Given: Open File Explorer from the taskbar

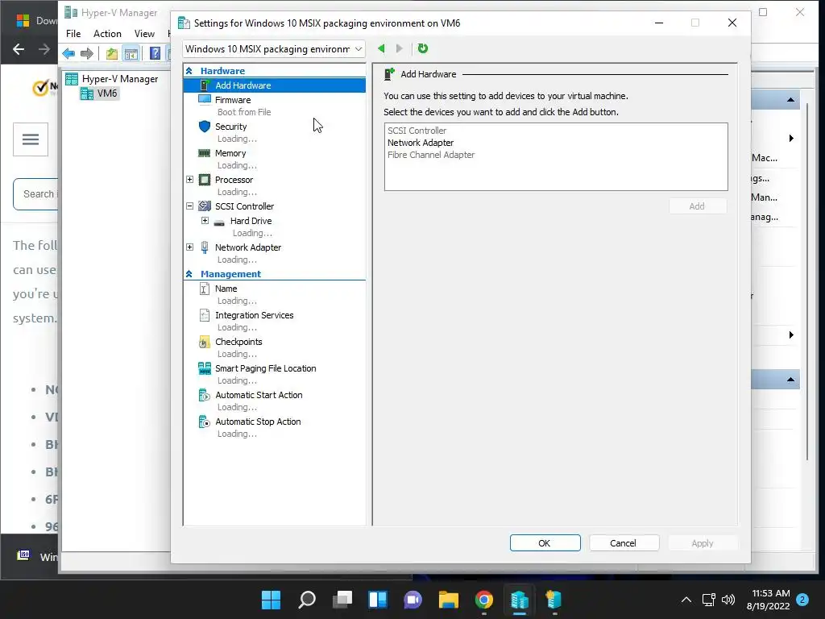Looking at the screenshot, I should (448, 600).
